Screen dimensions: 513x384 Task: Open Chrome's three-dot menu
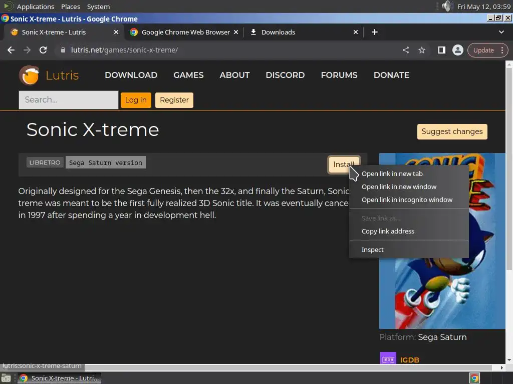click(502, 50)
